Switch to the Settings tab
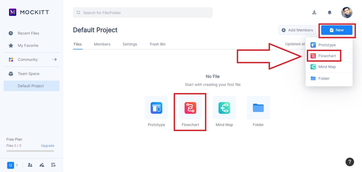The width and height of the screenshot is (362, 172). point(130,44)
